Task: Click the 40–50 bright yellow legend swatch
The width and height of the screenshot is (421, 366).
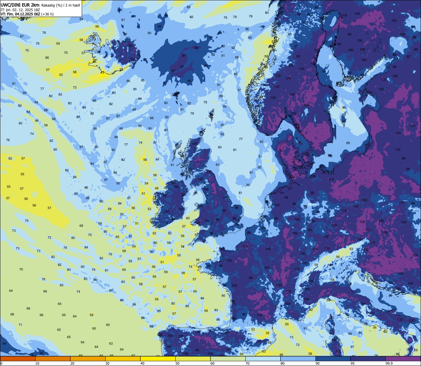Action: pyautogui.click(x=158, y=358)
